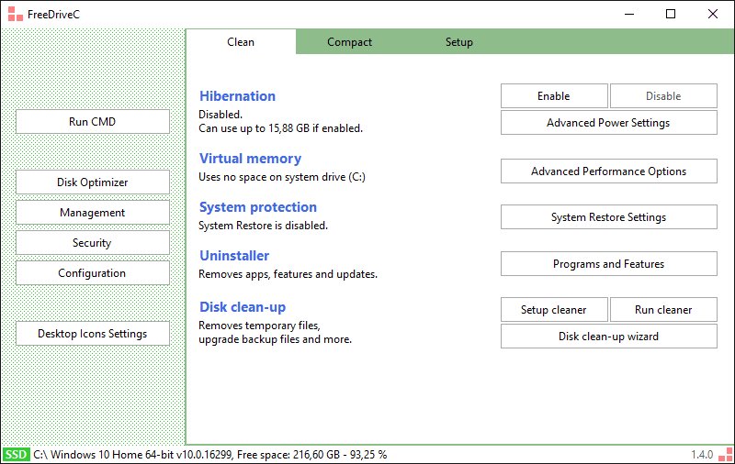The width and height of the screenshot is (735, 464).
Task: Open System Restore Settings
Action: point(608,217)
